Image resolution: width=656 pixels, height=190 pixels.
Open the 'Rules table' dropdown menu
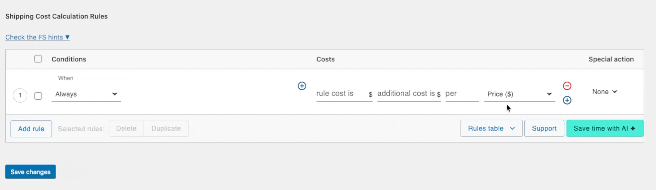491,128
